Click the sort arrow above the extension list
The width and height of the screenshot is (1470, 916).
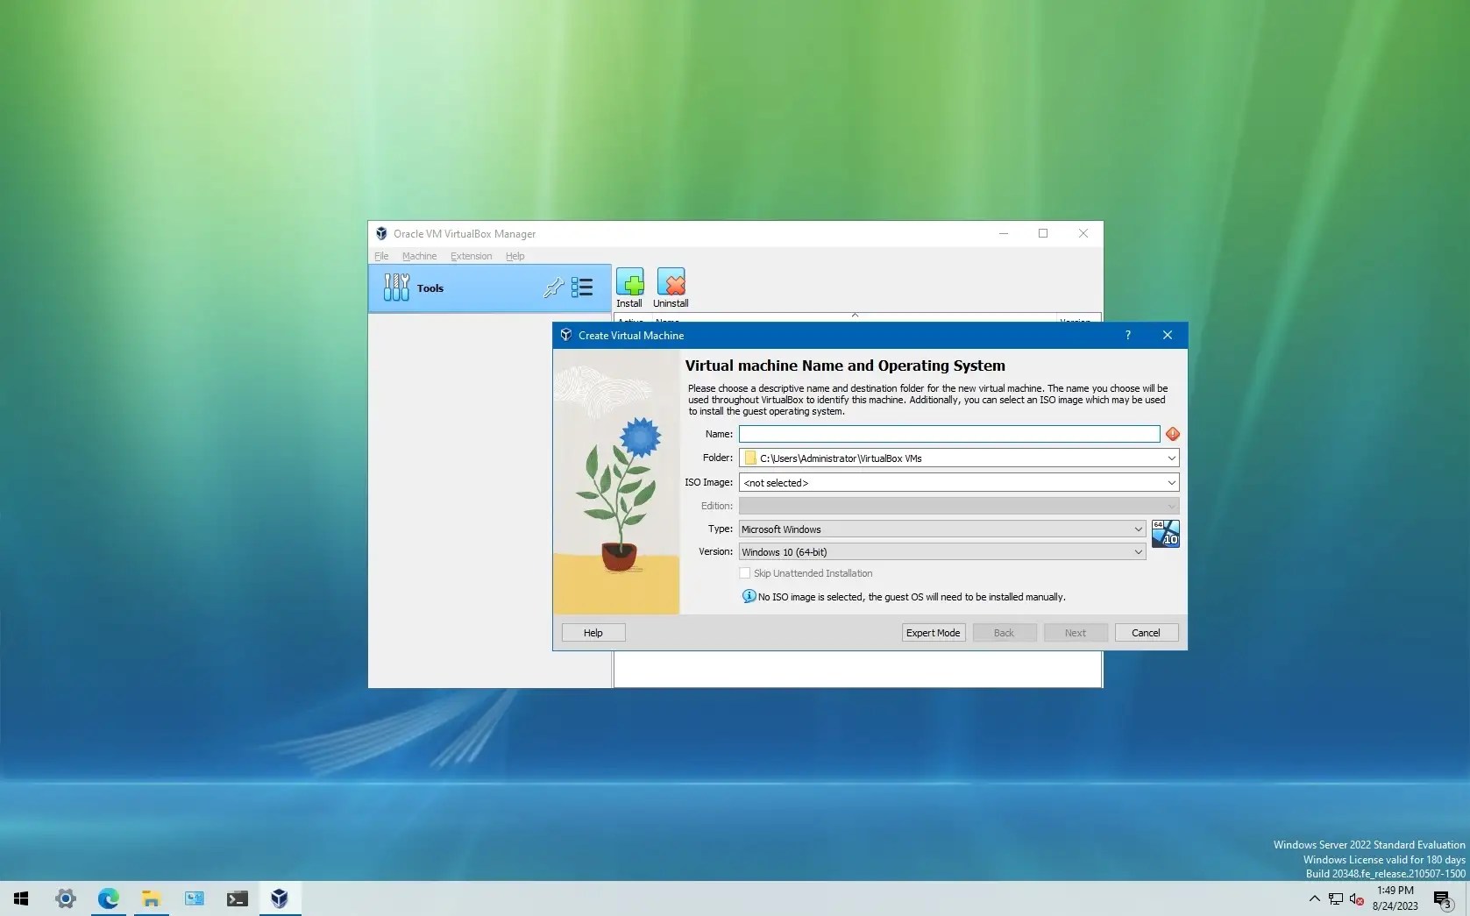point(855,315)
